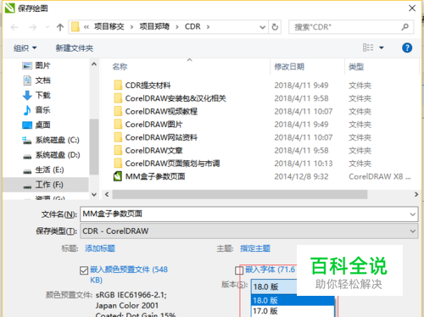The height and width of the screenshot is (317, 424).
Task: Check the 嵌入字体 checkbox
Action: pos(239,270)
